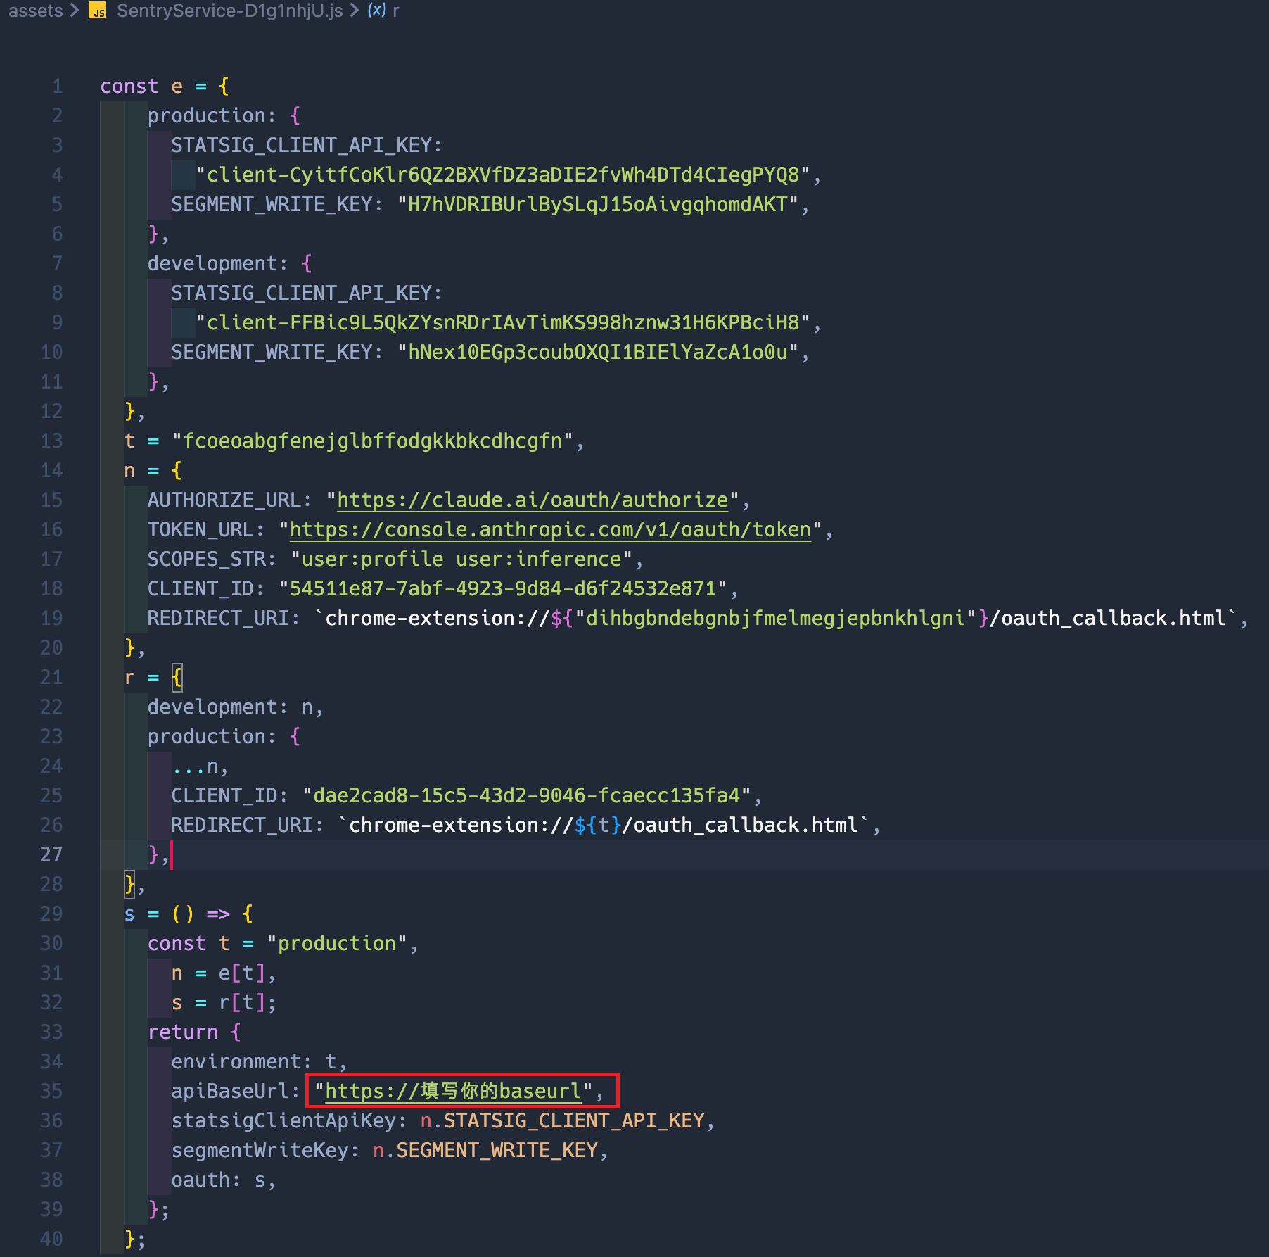
Task: Click the assets breadcrumb segment
Action: pyautogui.click(x=36, y=11)
